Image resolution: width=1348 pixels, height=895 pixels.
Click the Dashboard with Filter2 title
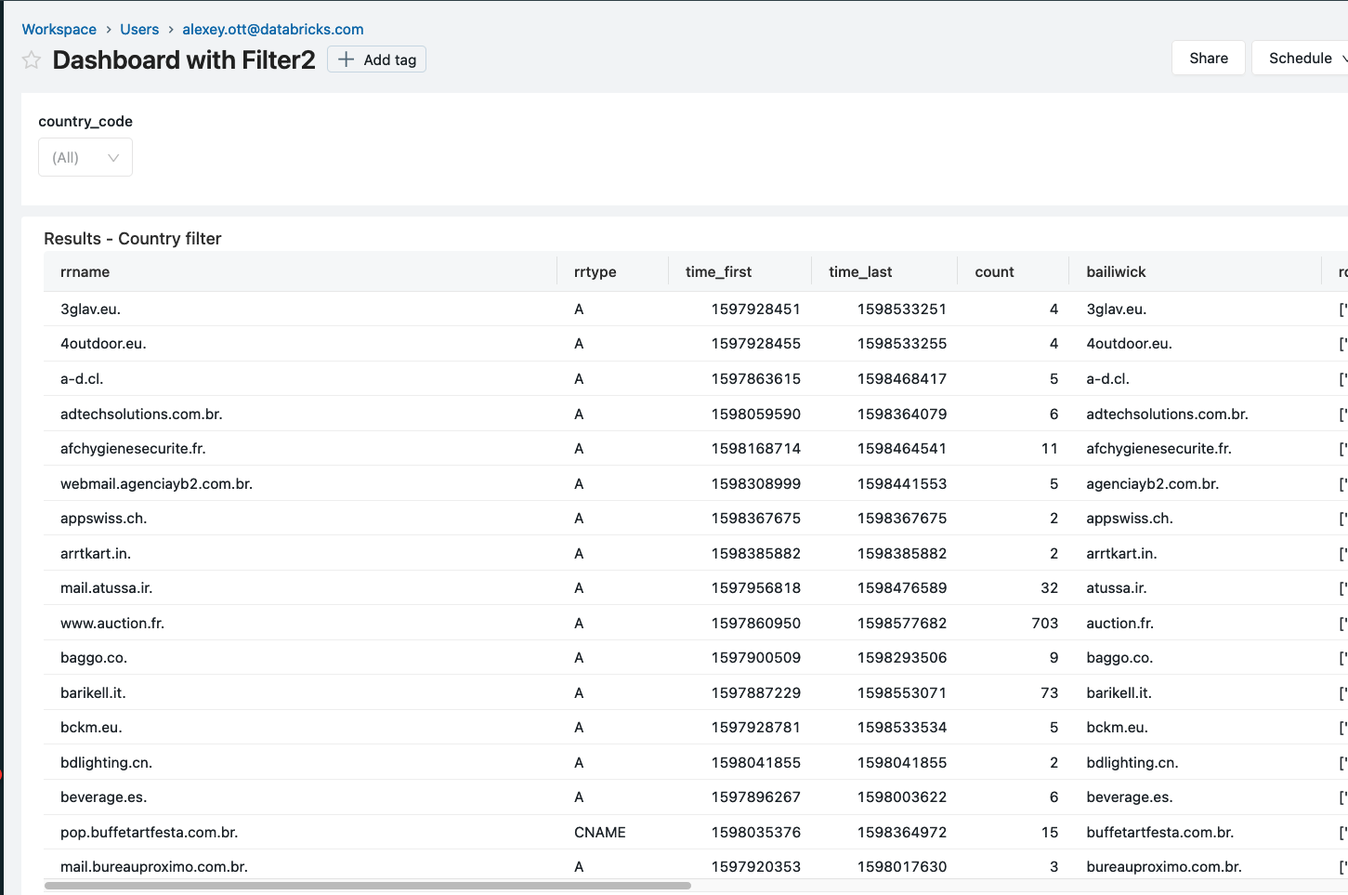pos(183,59)
